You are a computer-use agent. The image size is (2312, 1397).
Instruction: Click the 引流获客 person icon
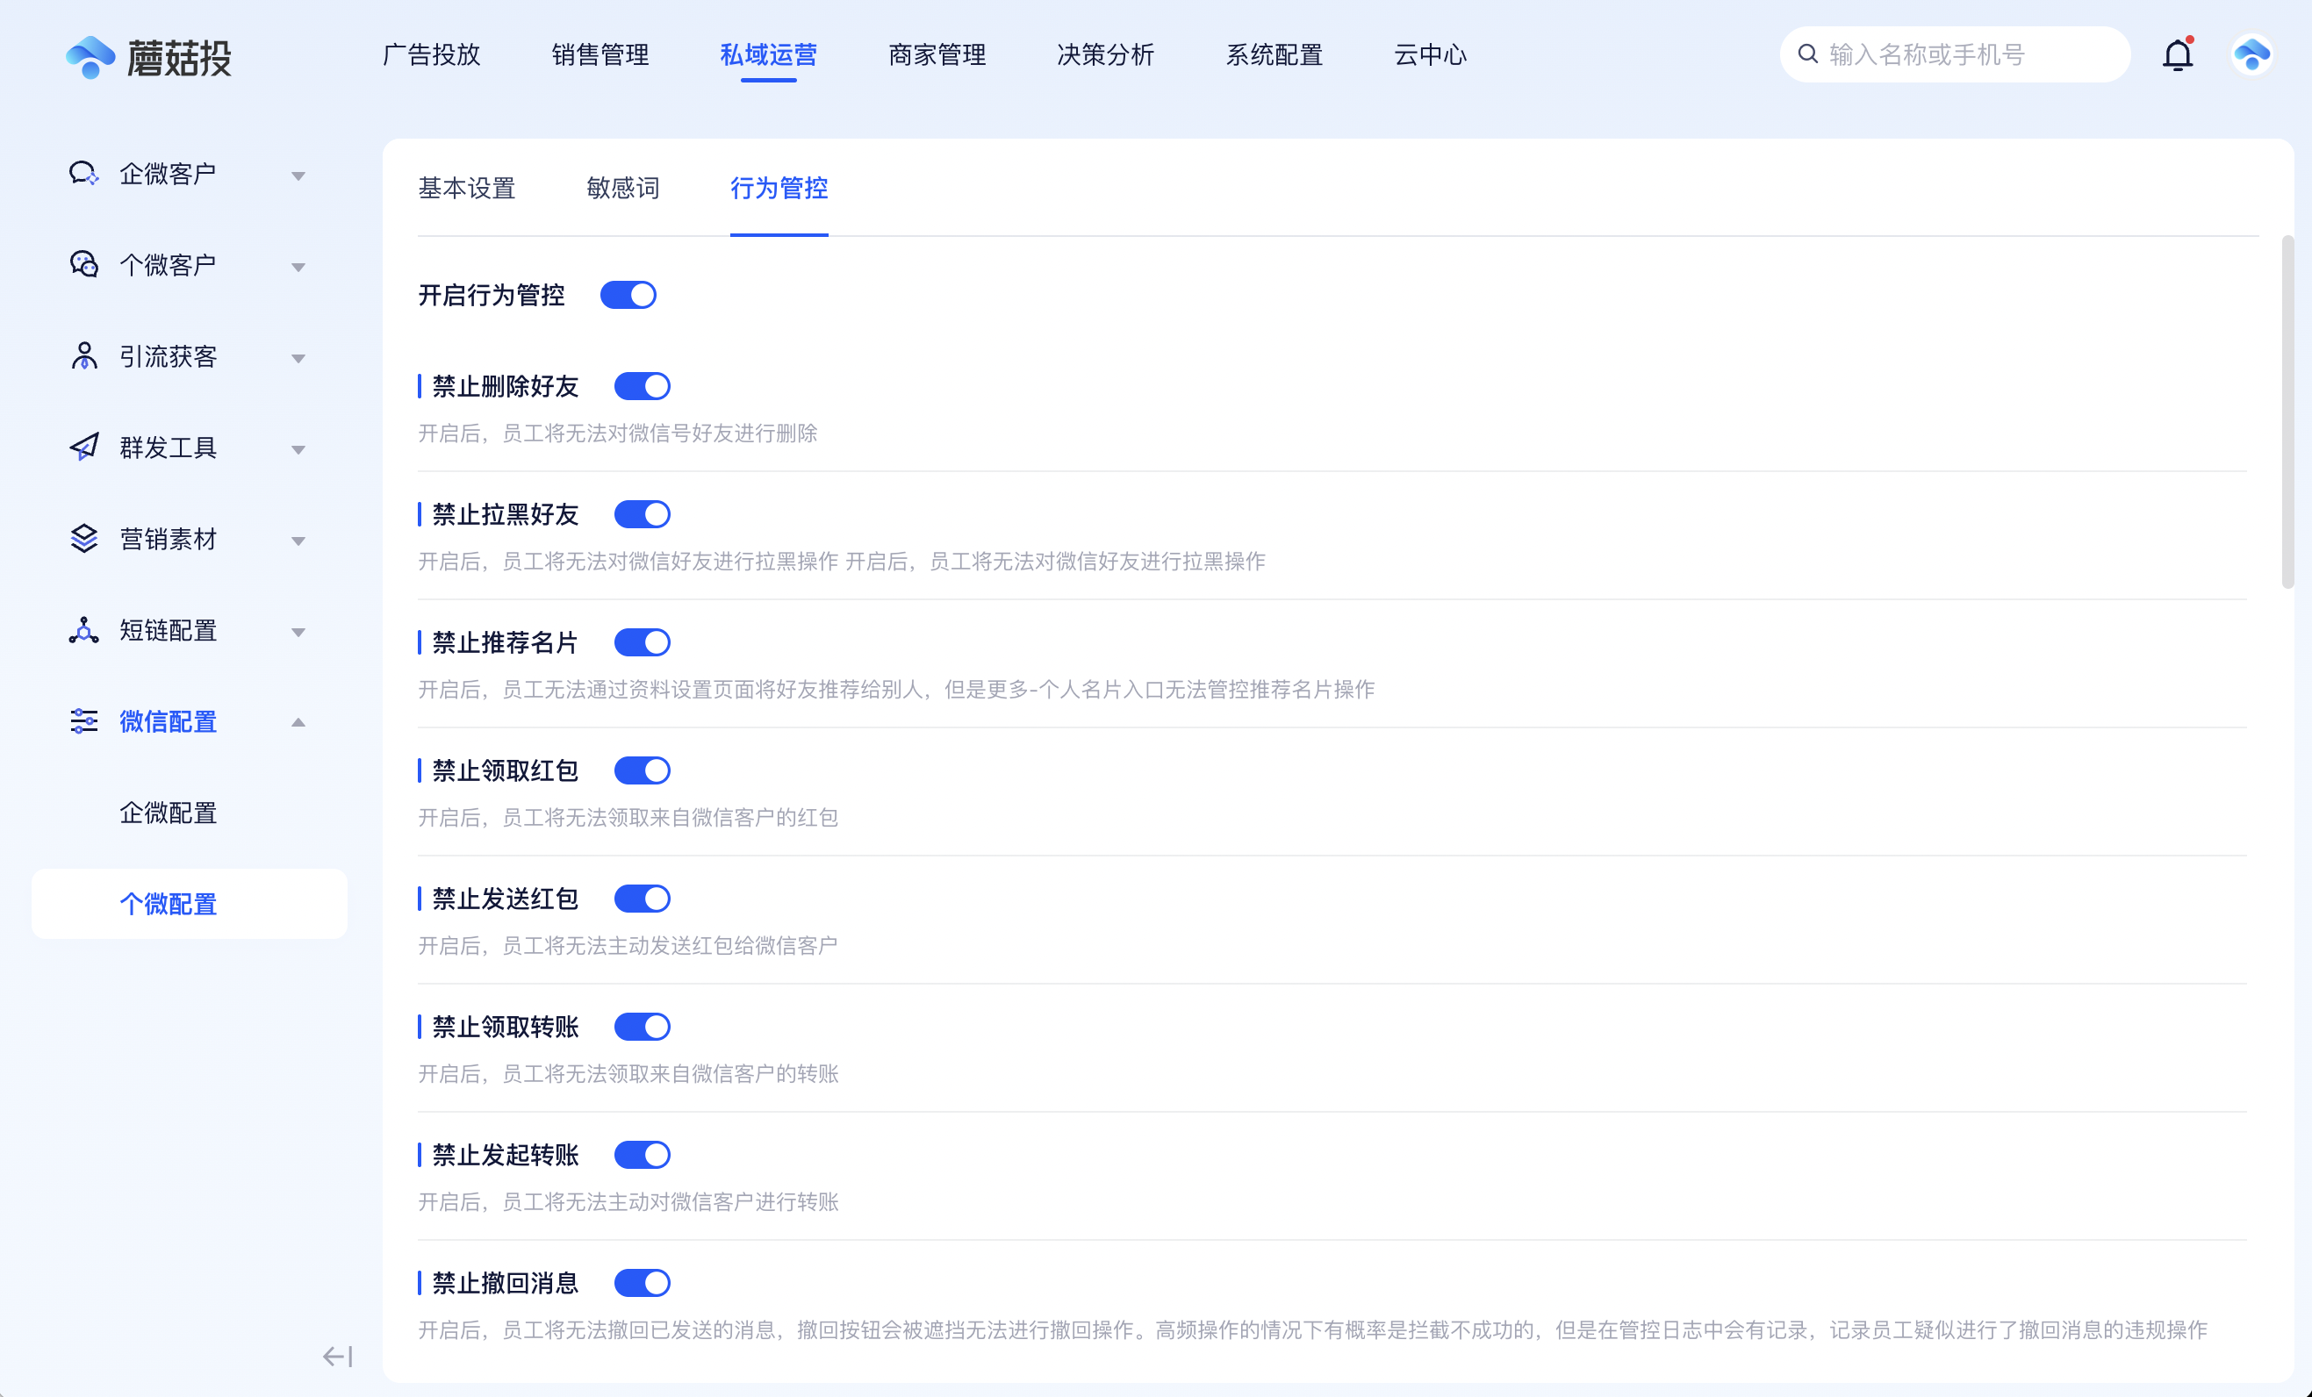83,356
